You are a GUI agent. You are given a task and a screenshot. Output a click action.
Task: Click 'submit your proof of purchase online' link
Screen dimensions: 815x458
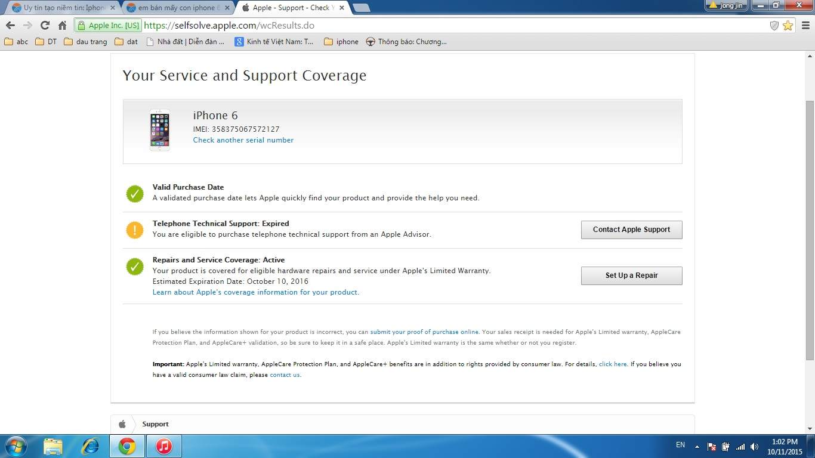coord(424,332)
